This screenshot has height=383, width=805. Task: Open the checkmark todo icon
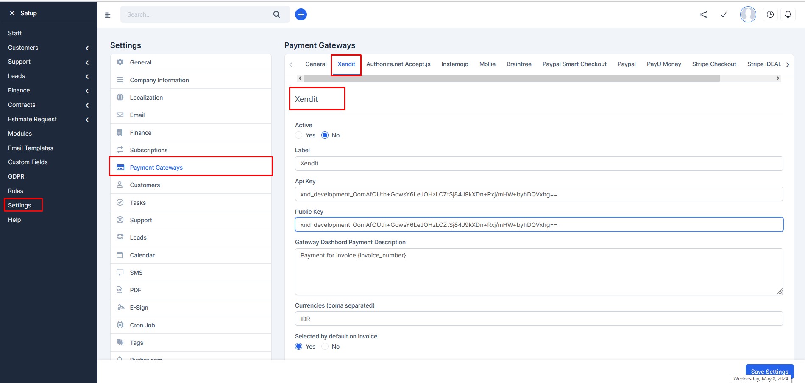coord(724,14)
